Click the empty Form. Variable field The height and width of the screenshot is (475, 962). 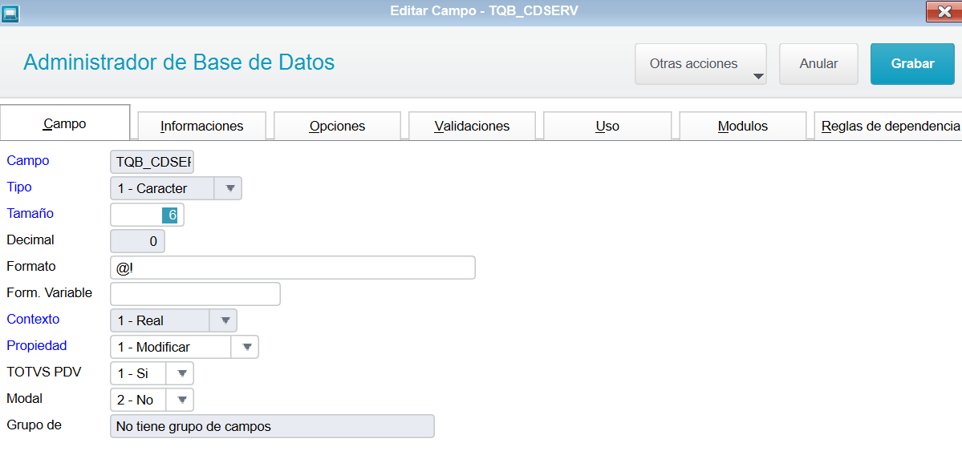point(195,294)
